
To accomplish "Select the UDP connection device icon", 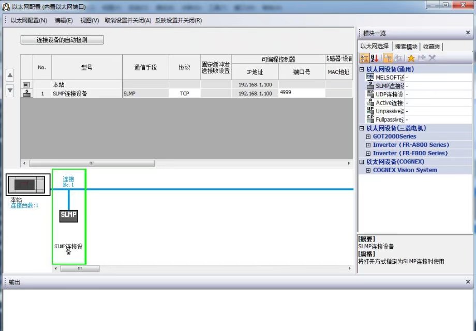I will [x=370, y=94].
